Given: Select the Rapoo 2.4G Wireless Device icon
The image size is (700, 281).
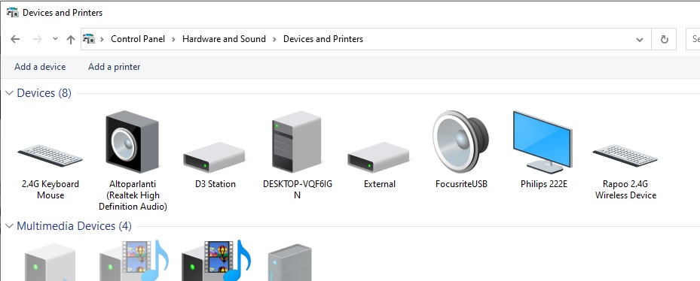Looking at the screenshot, I should (x=625, y=155).
